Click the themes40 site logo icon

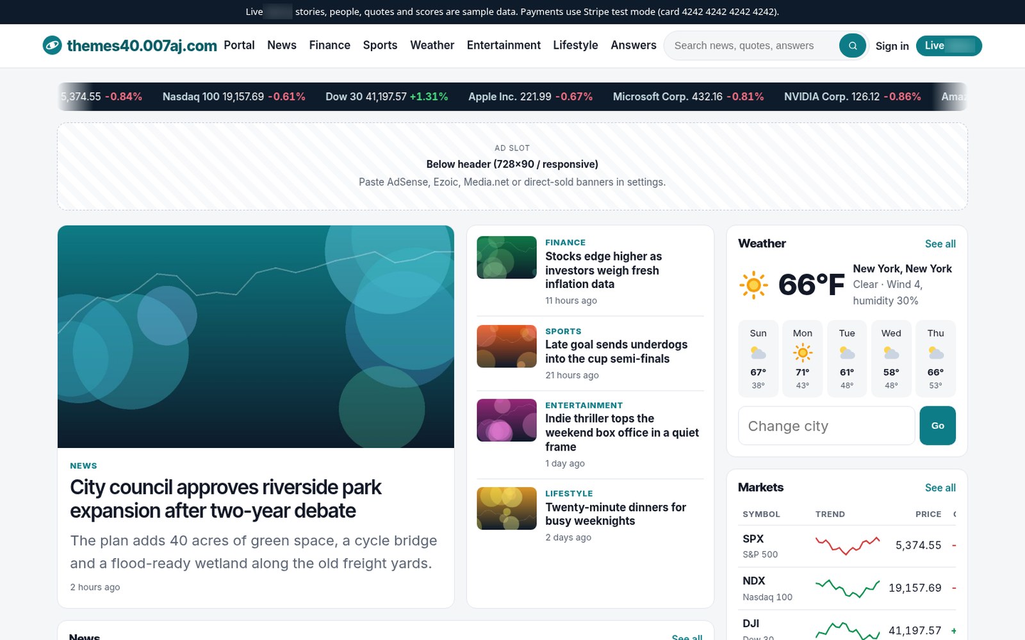[x=52, y=45]
